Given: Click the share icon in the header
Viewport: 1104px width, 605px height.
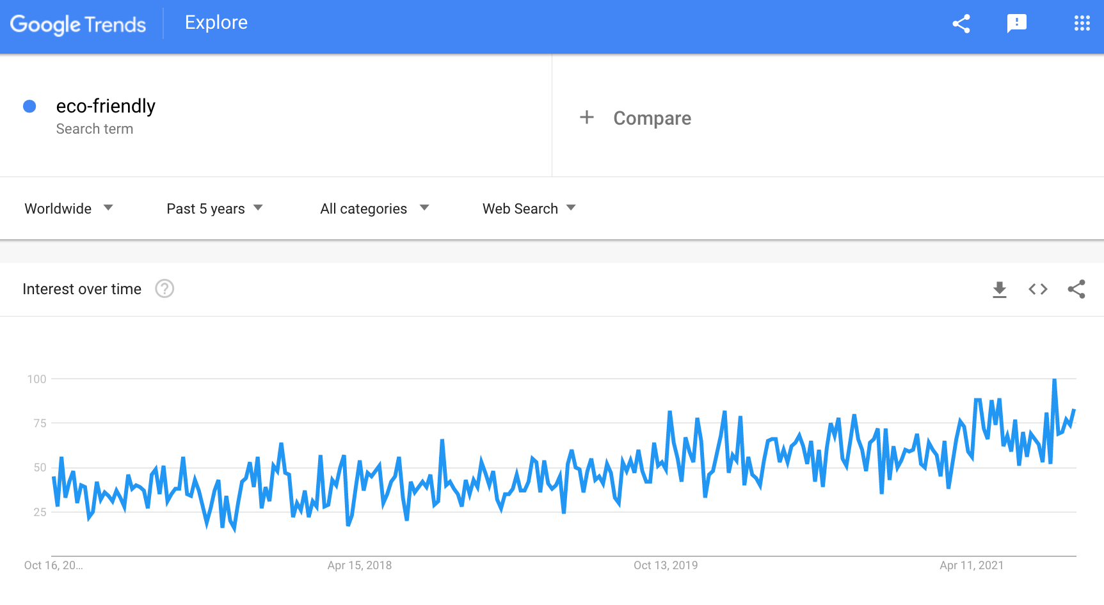Looking at the screenshot, I should tap(961, 24).
